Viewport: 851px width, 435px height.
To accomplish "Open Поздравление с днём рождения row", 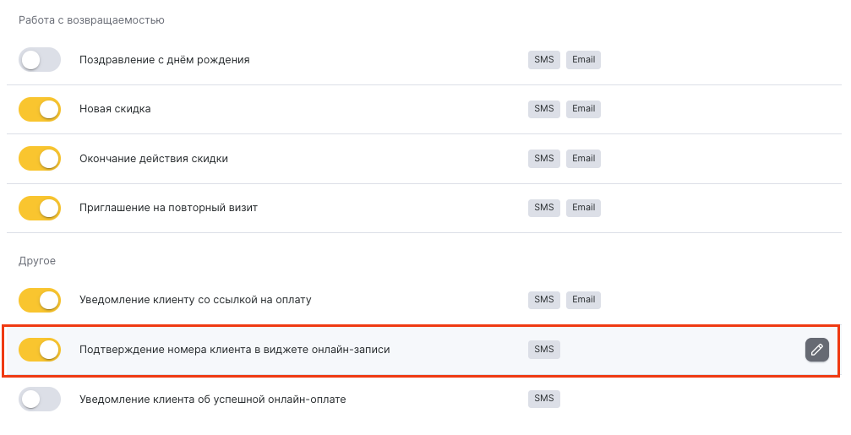I will click(x=164, y=60).
